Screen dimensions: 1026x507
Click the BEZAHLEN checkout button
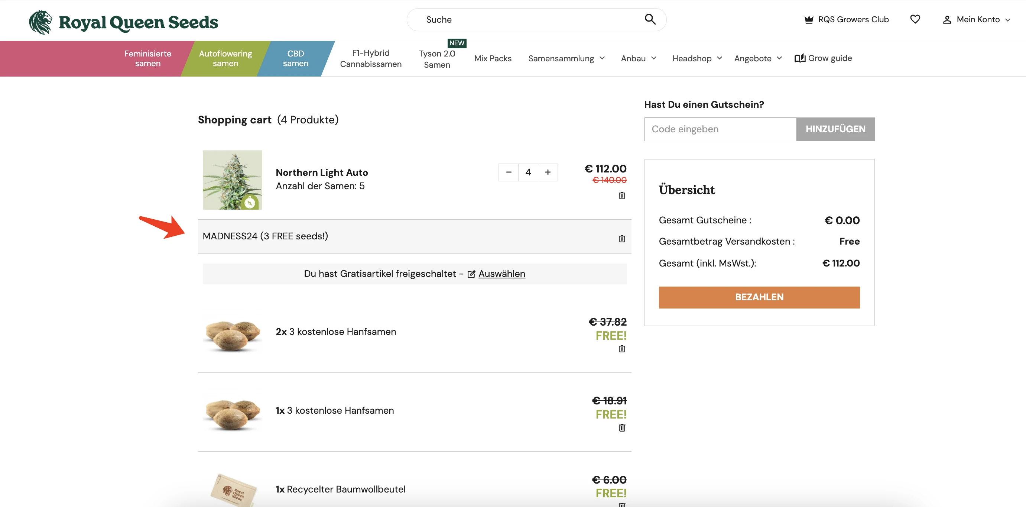coord(759,297)
